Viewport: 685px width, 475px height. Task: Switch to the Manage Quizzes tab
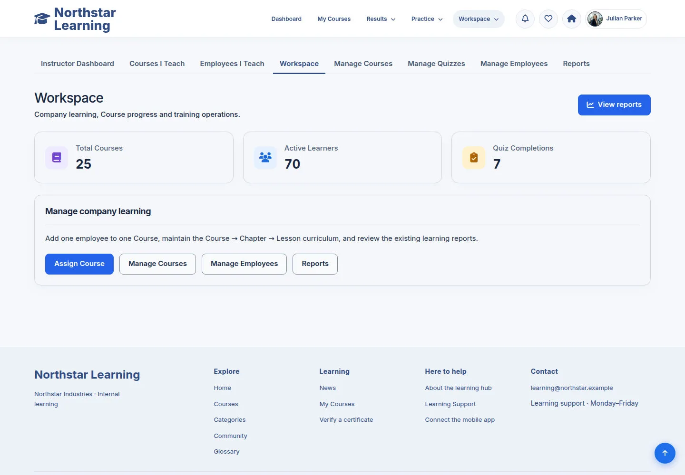(437, 64)
